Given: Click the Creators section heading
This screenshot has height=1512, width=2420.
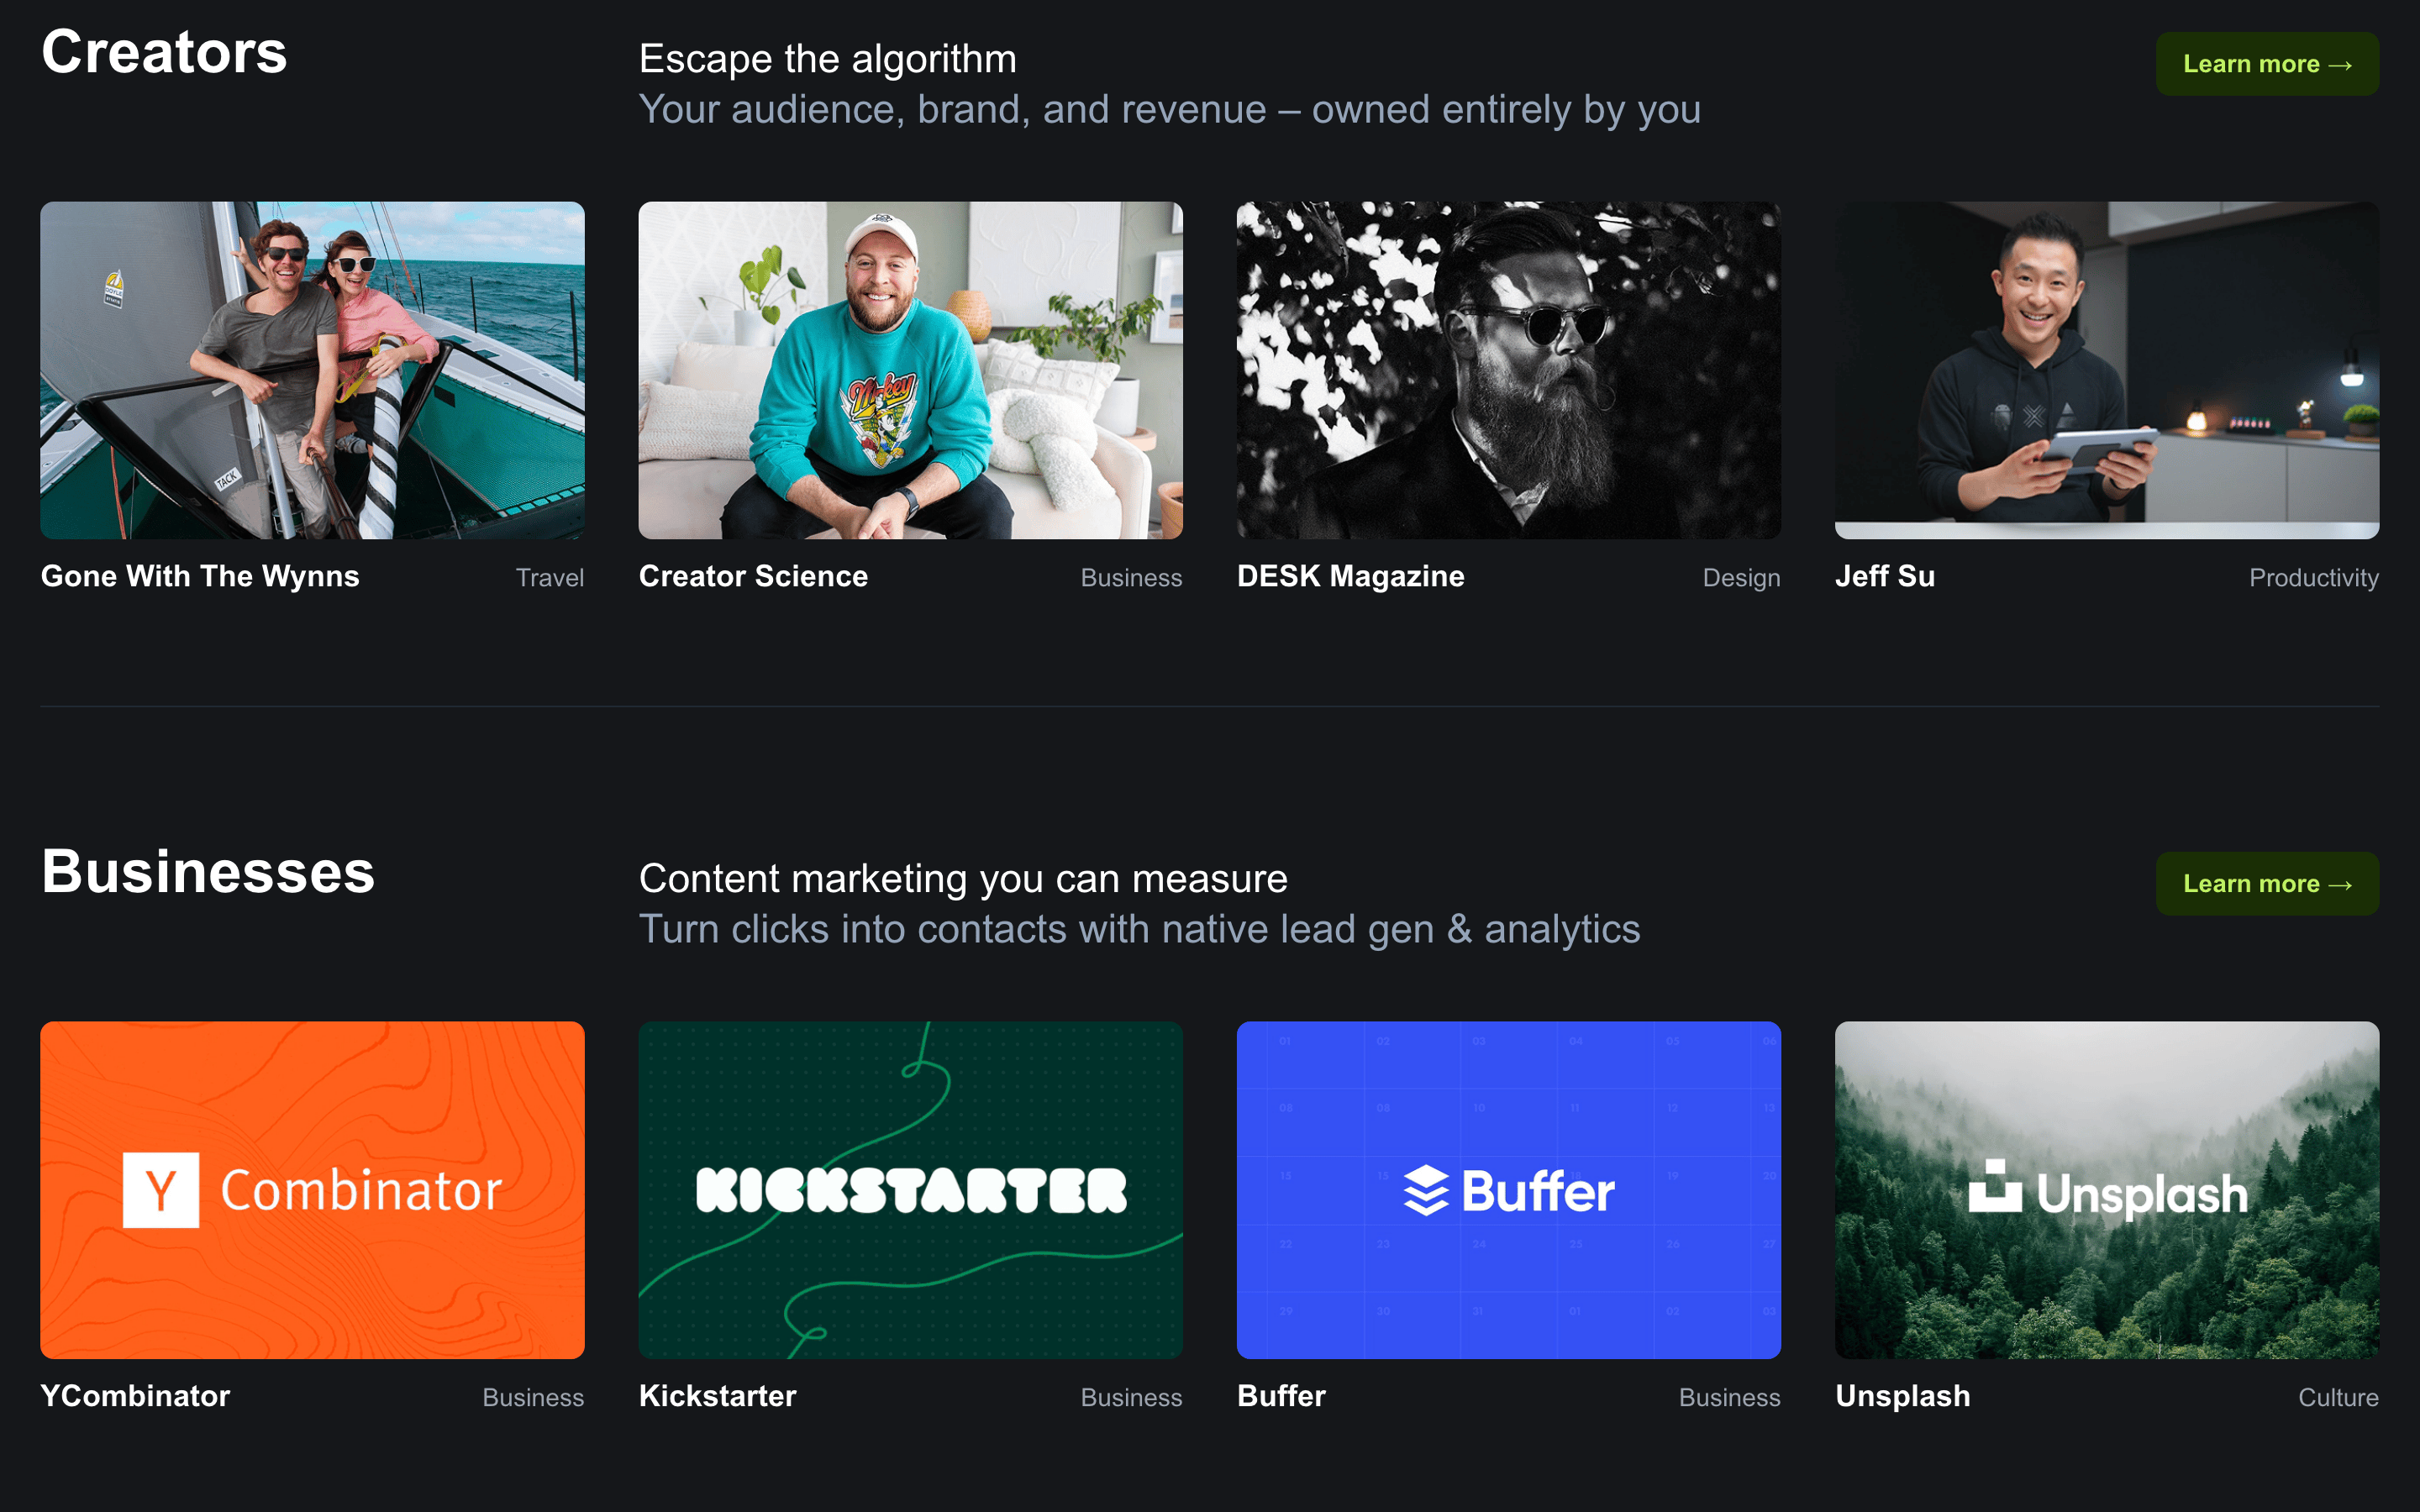Looking at the screenshot, I should point(164,52).
